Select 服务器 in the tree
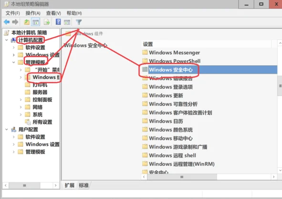The image size is (282, 199). [x=40, y=92]
